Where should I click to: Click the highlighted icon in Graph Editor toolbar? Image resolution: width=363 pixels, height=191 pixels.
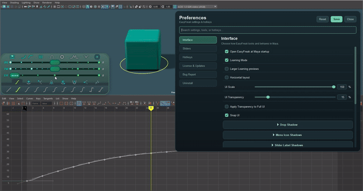(79, 104)
